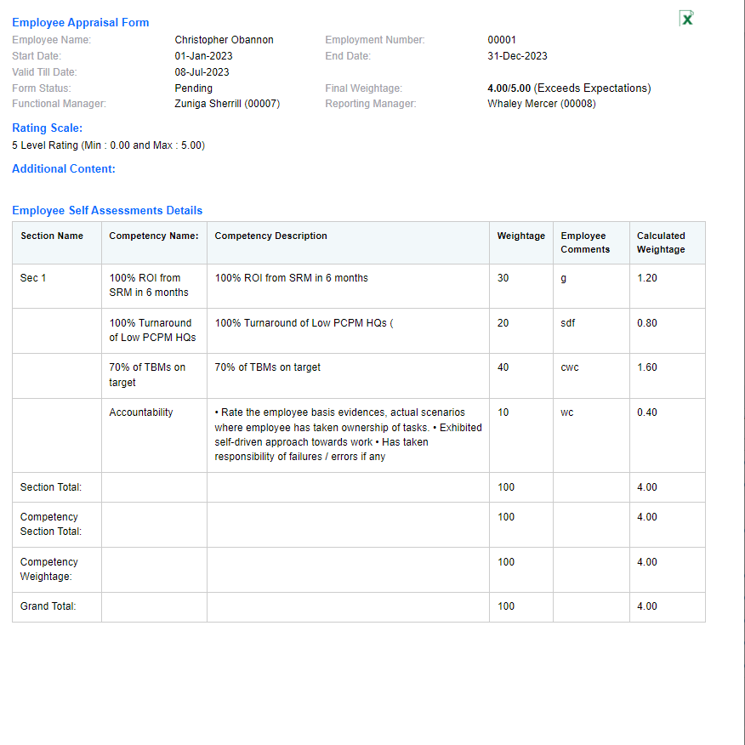Click employee comment 'wc'
The width and height of the screenshot is (745, 745).
click(566, 412)
